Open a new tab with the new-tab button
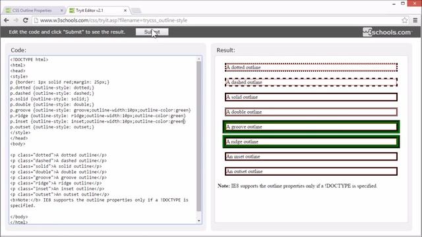Image resolution: width=422 pixels, height=237 pixels. (136, 11)
